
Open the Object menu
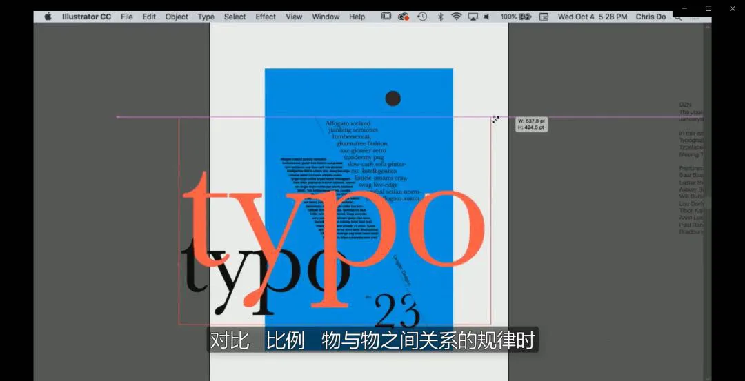pos(177,17)
